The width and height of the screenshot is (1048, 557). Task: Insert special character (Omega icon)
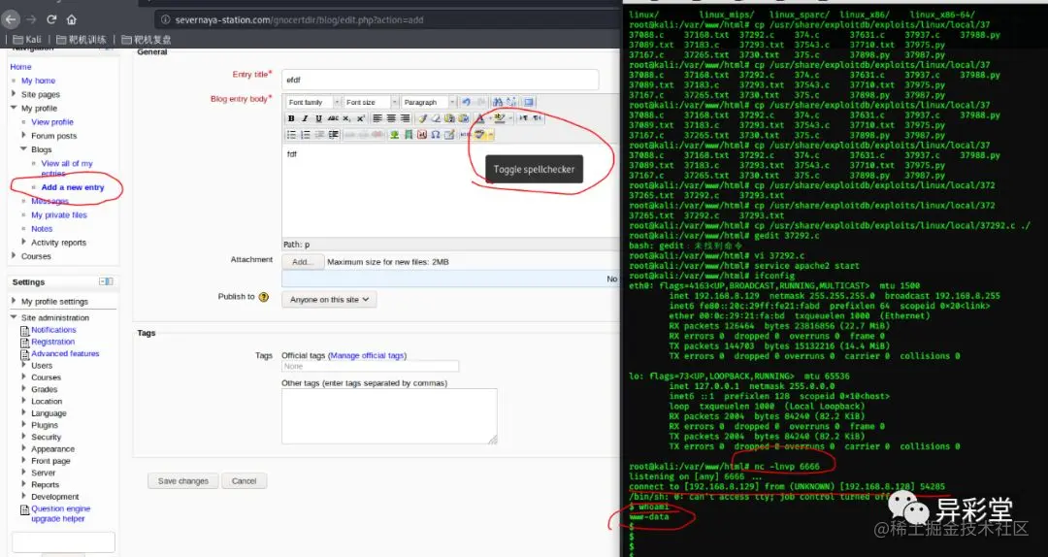point(435,135)
